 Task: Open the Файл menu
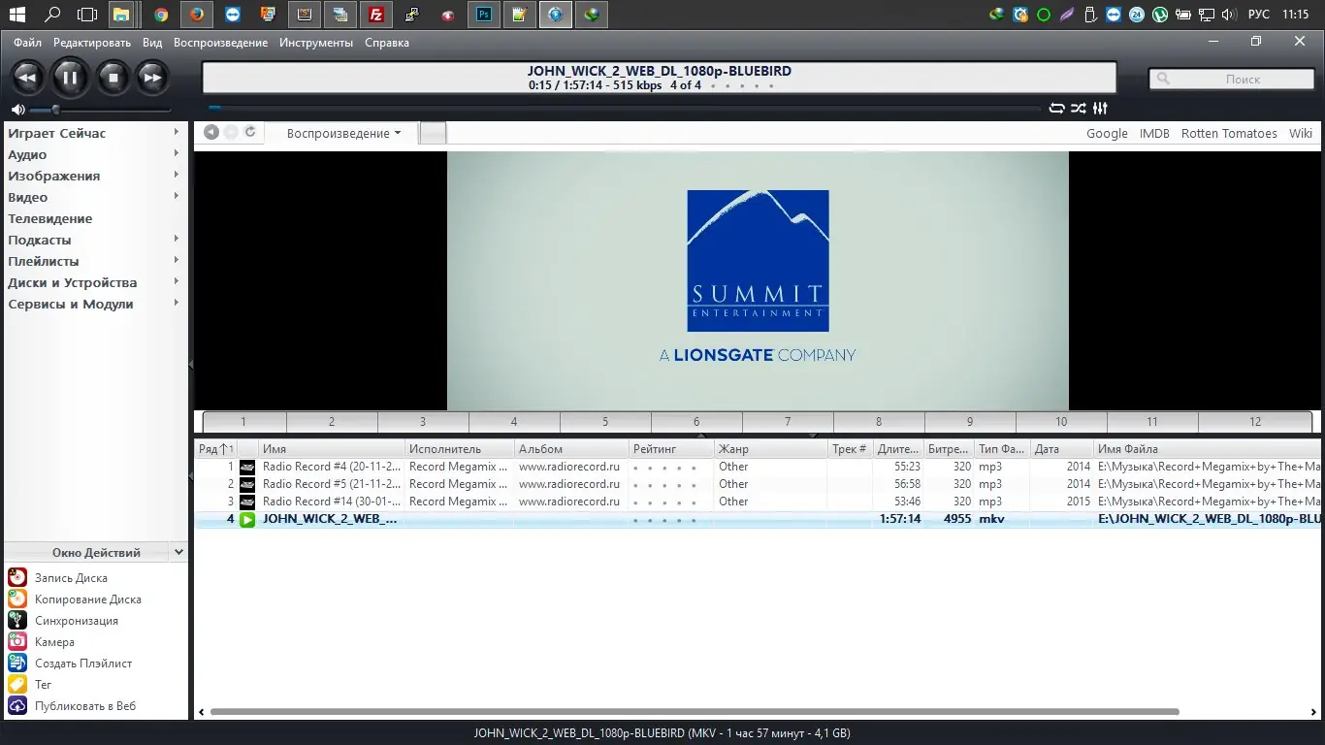27,43
